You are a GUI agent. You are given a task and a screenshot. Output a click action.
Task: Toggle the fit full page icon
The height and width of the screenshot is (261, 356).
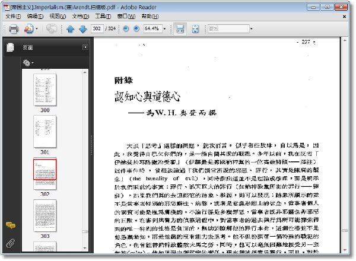(195, 29)
